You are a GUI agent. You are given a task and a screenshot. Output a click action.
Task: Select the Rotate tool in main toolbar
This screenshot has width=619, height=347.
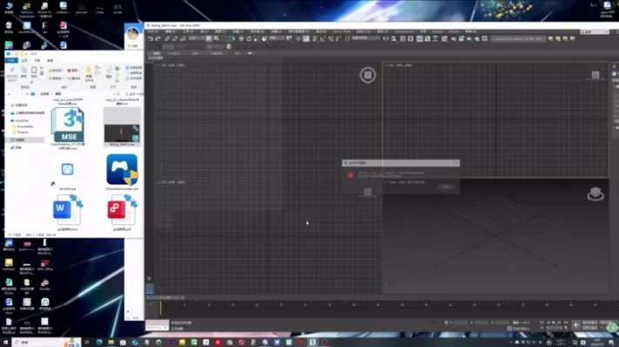click(249, 38)
